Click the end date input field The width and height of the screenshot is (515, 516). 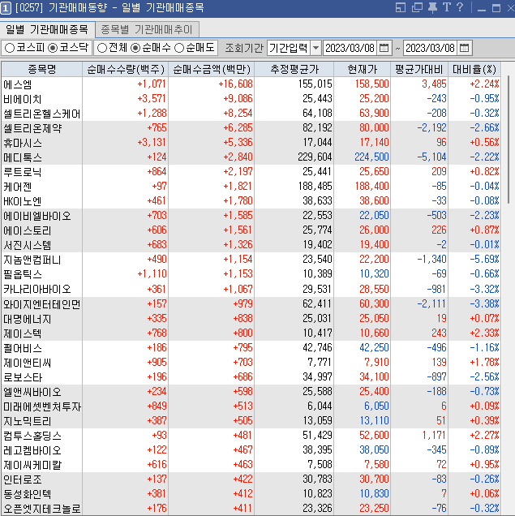pos(431,48)
